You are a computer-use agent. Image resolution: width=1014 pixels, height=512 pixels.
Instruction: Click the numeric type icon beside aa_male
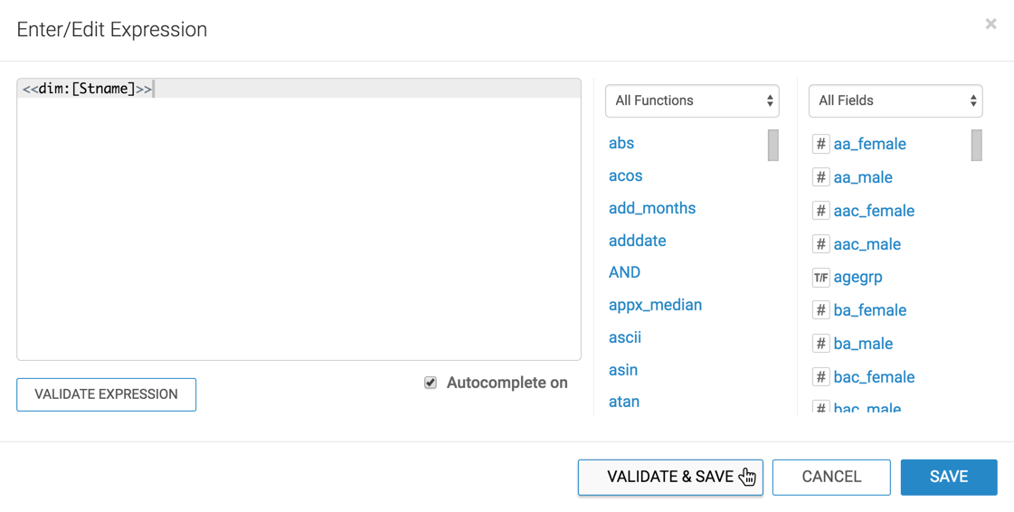pyautogui.click(x=820, y=177)
